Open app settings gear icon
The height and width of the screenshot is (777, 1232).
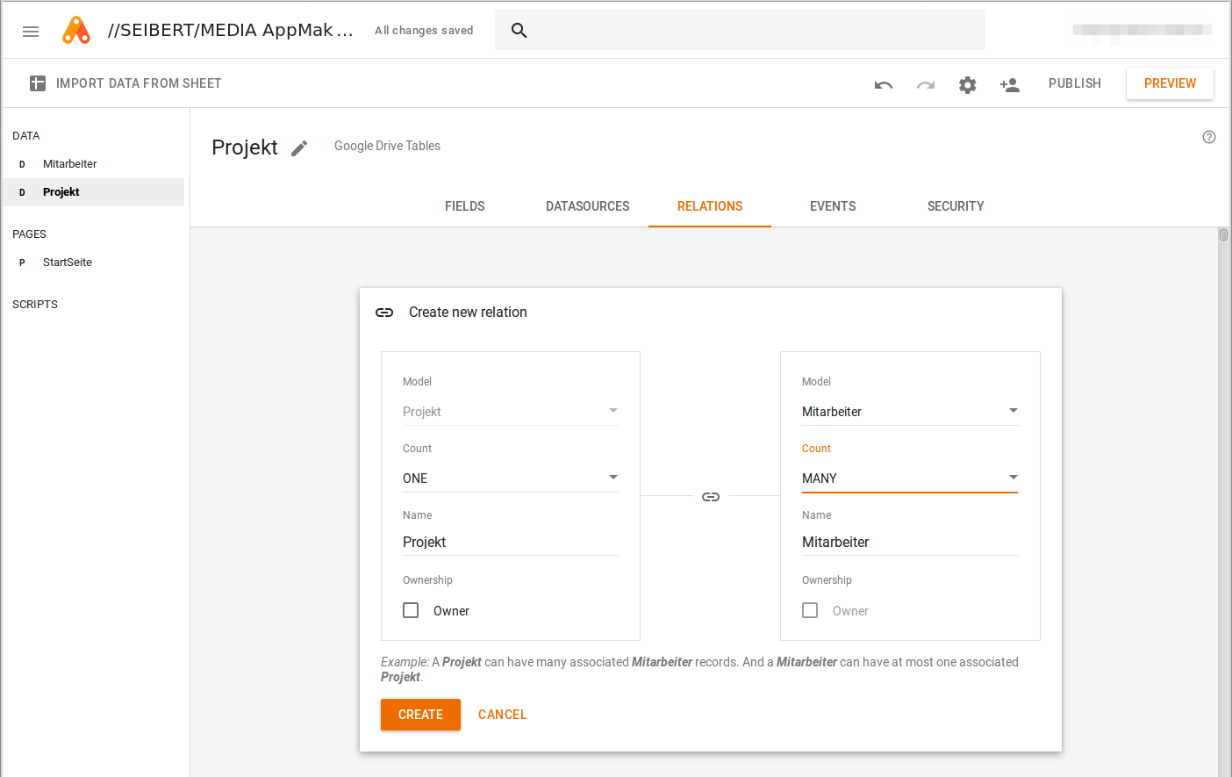[x=968, y=84]
